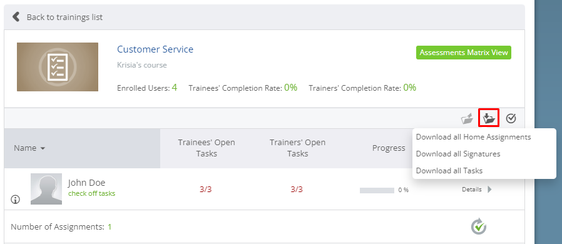
Task: Select Download all Home Assignments
Action: (473, 137)
